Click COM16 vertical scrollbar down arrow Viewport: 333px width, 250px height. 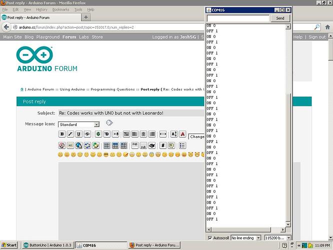click(x=288, y=224)
